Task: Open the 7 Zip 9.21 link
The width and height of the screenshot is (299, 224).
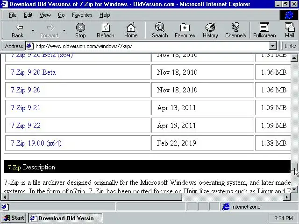Action: coord(26,108)
